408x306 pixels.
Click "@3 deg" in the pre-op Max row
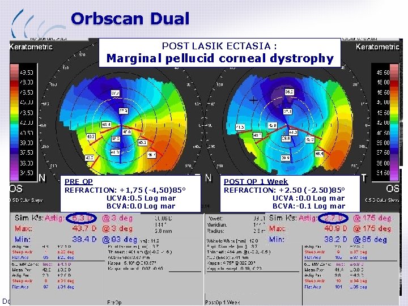[117, 229]
